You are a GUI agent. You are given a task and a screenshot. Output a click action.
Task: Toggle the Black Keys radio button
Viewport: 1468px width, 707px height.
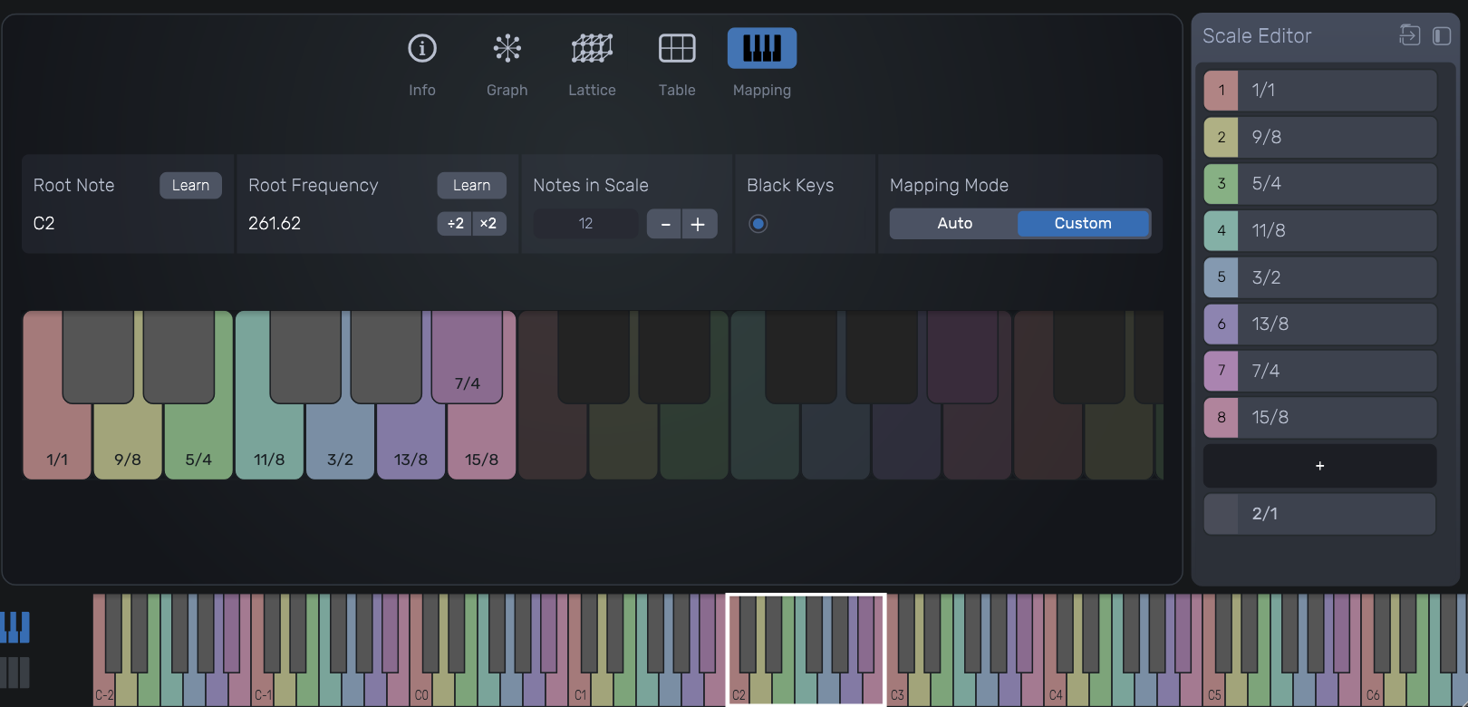pos(758,224)
